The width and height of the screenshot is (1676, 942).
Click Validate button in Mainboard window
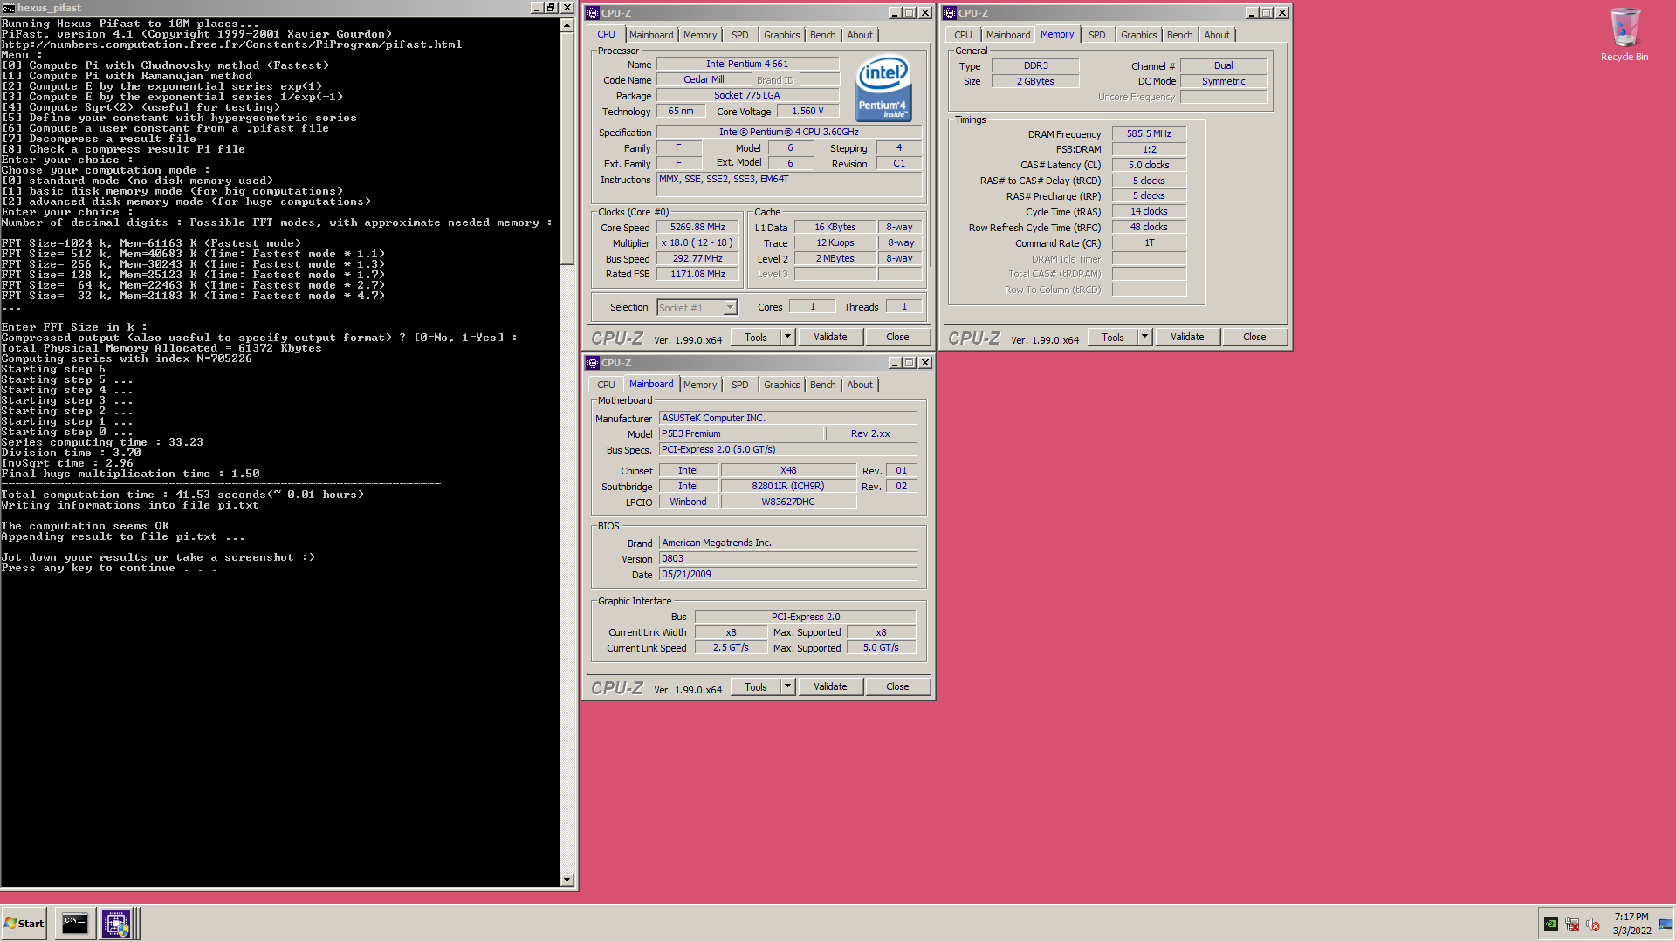(x=830, y=686)
